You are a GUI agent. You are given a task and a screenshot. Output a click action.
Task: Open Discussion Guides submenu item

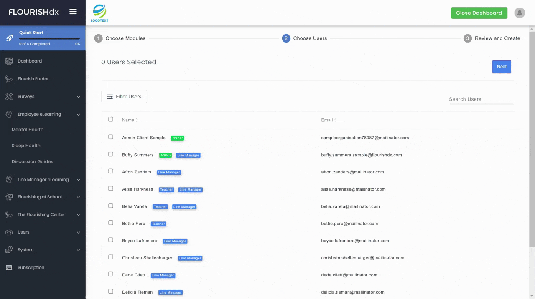[x=33, y=161]
